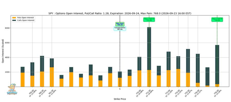Click the 6000 y-axis tick label
This screenshot has width=231, height=102.
(8, 43)
